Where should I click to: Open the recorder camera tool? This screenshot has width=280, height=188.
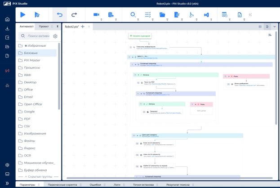[96, 14]
